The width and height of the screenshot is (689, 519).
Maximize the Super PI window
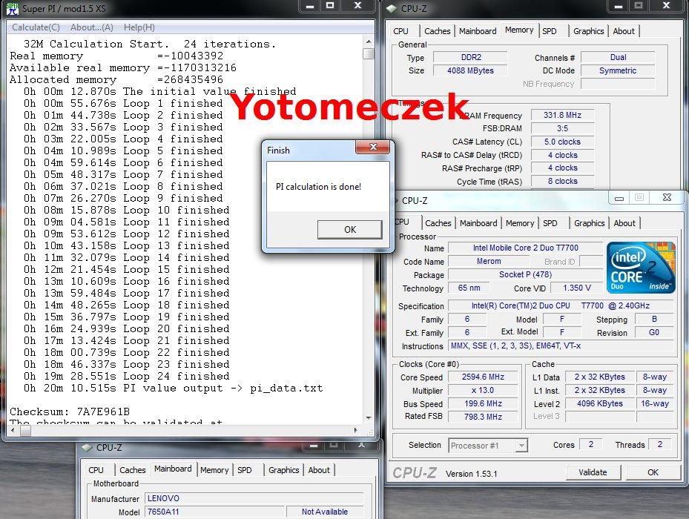(331, 6)
